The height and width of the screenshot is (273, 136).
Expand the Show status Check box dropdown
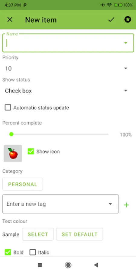[x=66, y=91]
